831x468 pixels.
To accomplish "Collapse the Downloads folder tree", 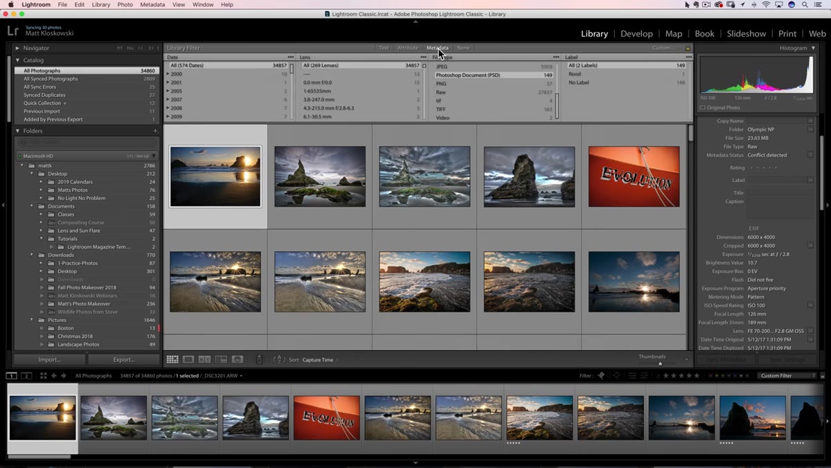I will point(31,255).
